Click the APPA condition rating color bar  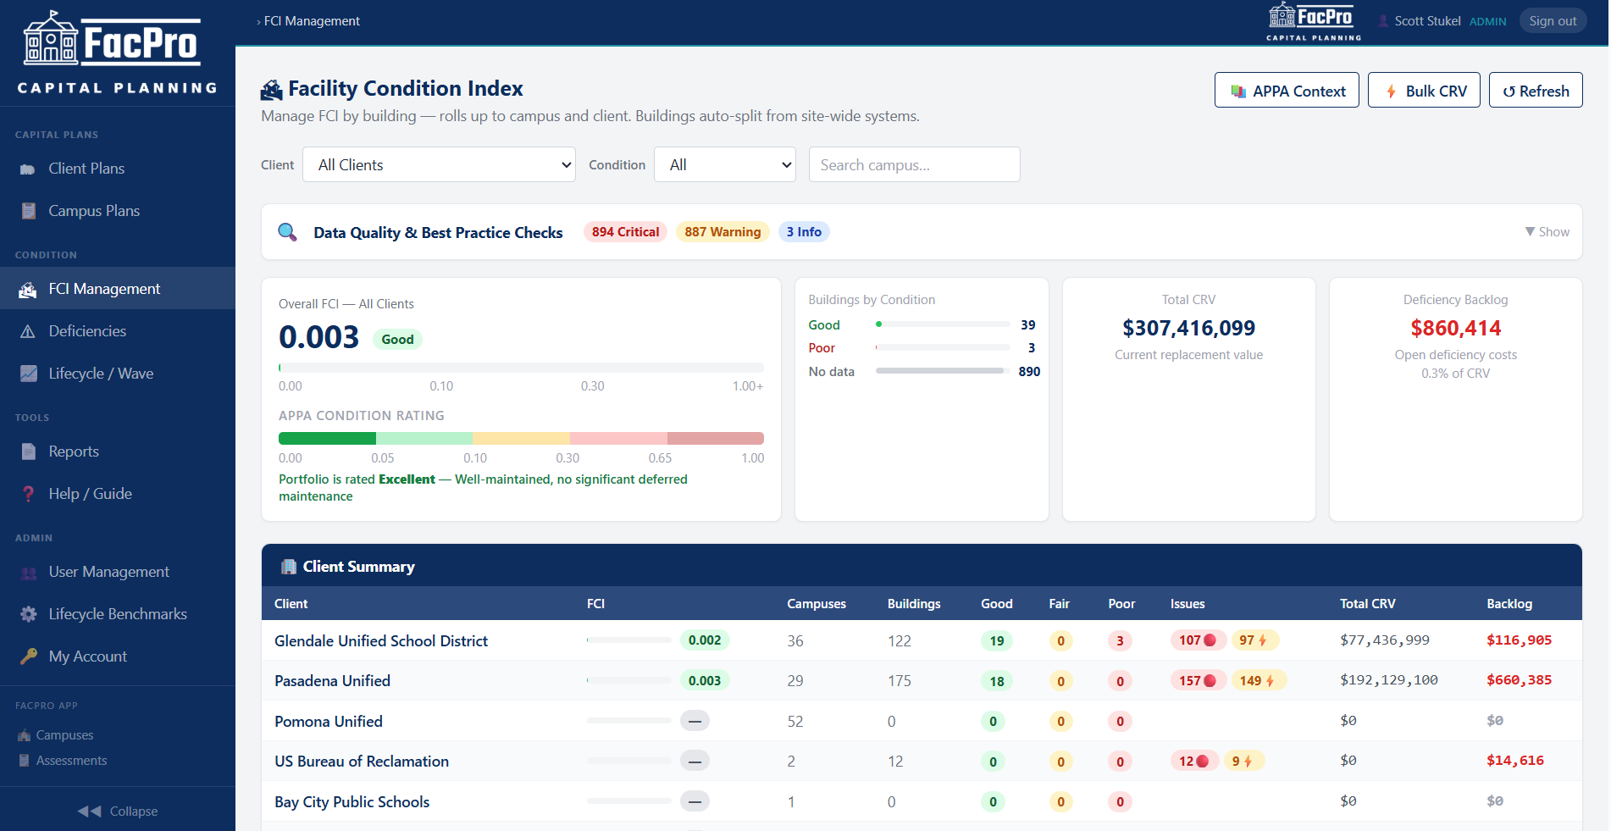(521, 438)
